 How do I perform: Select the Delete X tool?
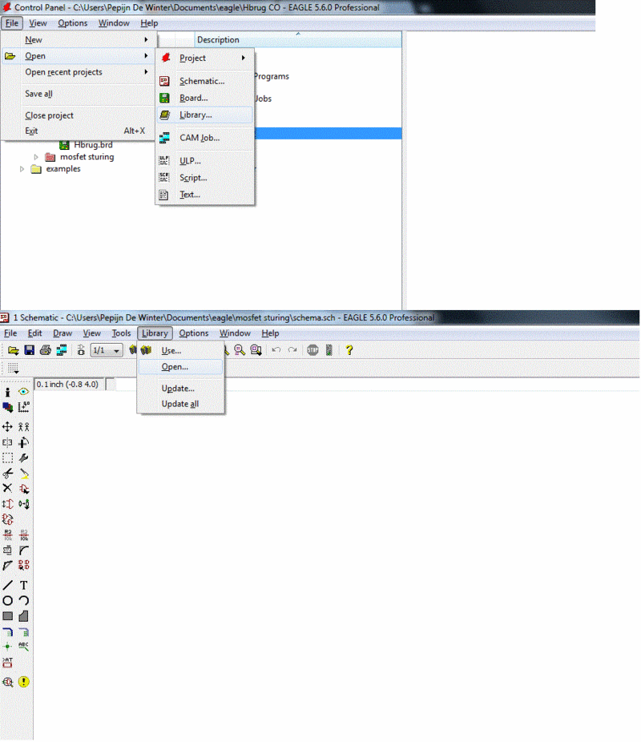[x=7, y=488]
